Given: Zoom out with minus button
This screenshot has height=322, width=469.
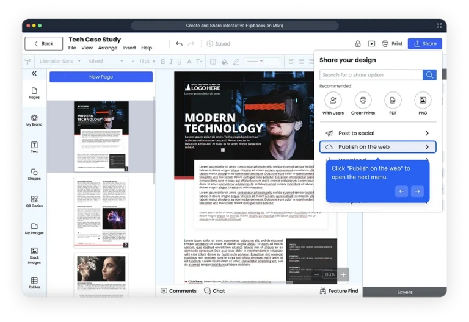Looking at the screenshot, I should click(x=317, y=274).
